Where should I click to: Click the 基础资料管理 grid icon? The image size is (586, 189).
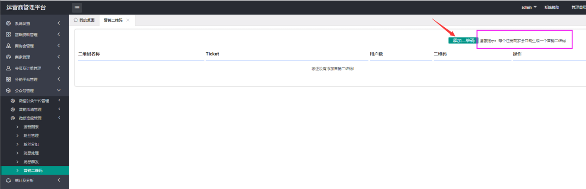pyautogui.click(x=8, y=35)
